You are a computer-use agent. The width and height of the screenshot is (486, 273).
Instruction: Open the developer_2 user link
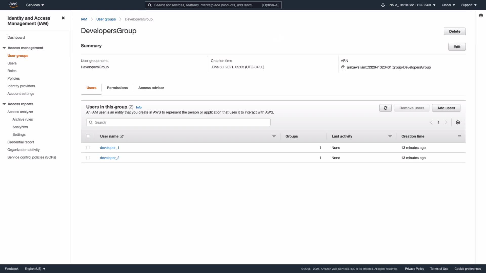click(110, 158)
